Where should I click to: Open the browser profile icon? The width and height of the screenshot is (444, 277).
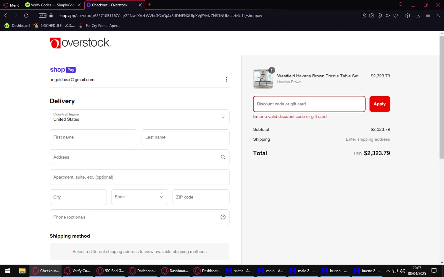point(438,16)
